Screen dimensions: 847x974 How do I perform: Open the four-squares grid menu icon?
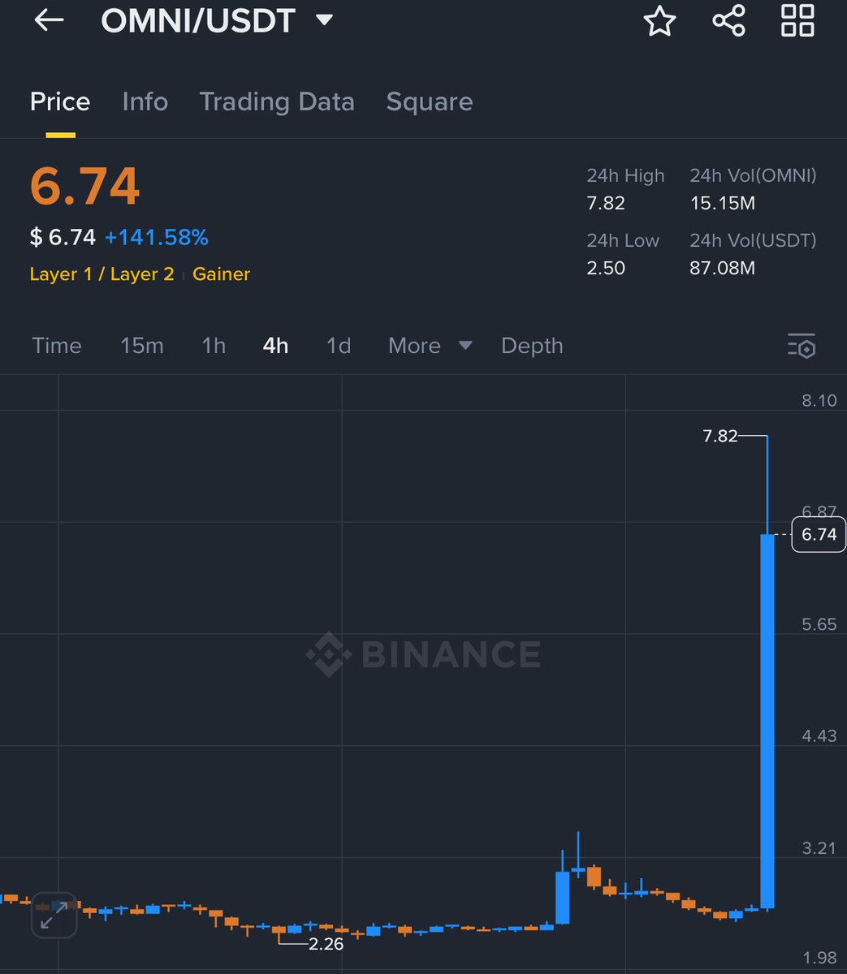pyautogui.click(x=797, y=20)
